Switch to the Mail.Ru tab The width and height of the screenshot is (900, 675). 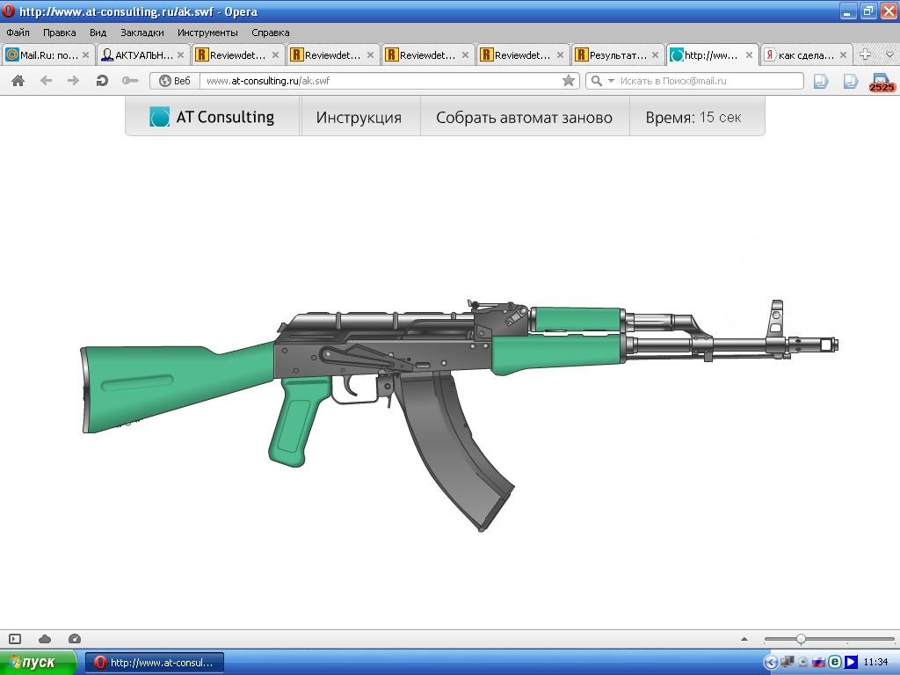[x=48, y=54]
